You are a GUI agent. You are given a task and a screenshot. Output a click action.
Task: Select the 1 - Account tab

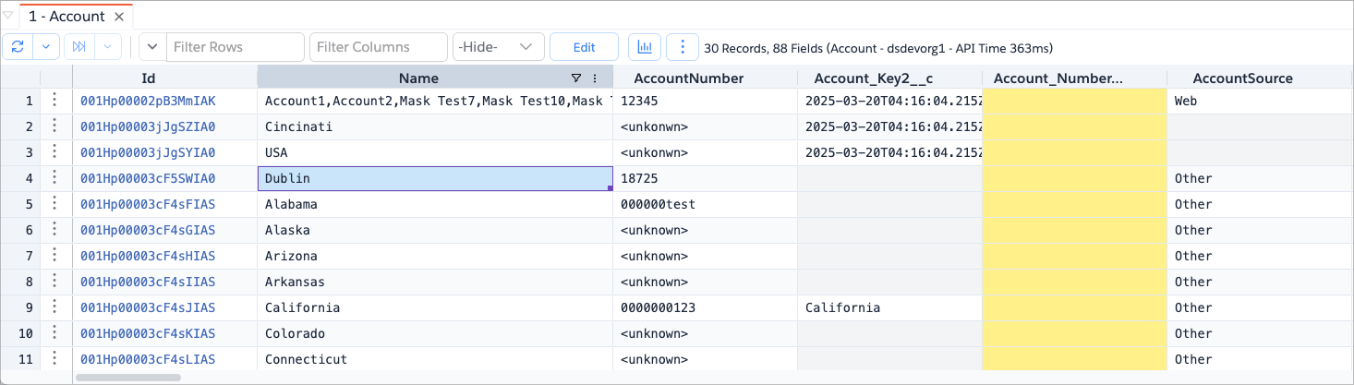pyautogui.click(x=66, y=17)
